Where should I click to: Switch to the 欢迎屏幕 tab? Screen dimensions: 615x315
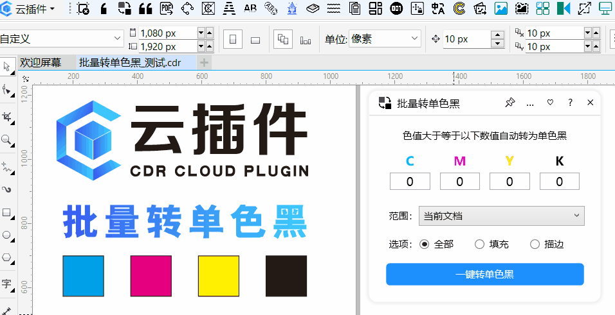(x=41, y=63)
